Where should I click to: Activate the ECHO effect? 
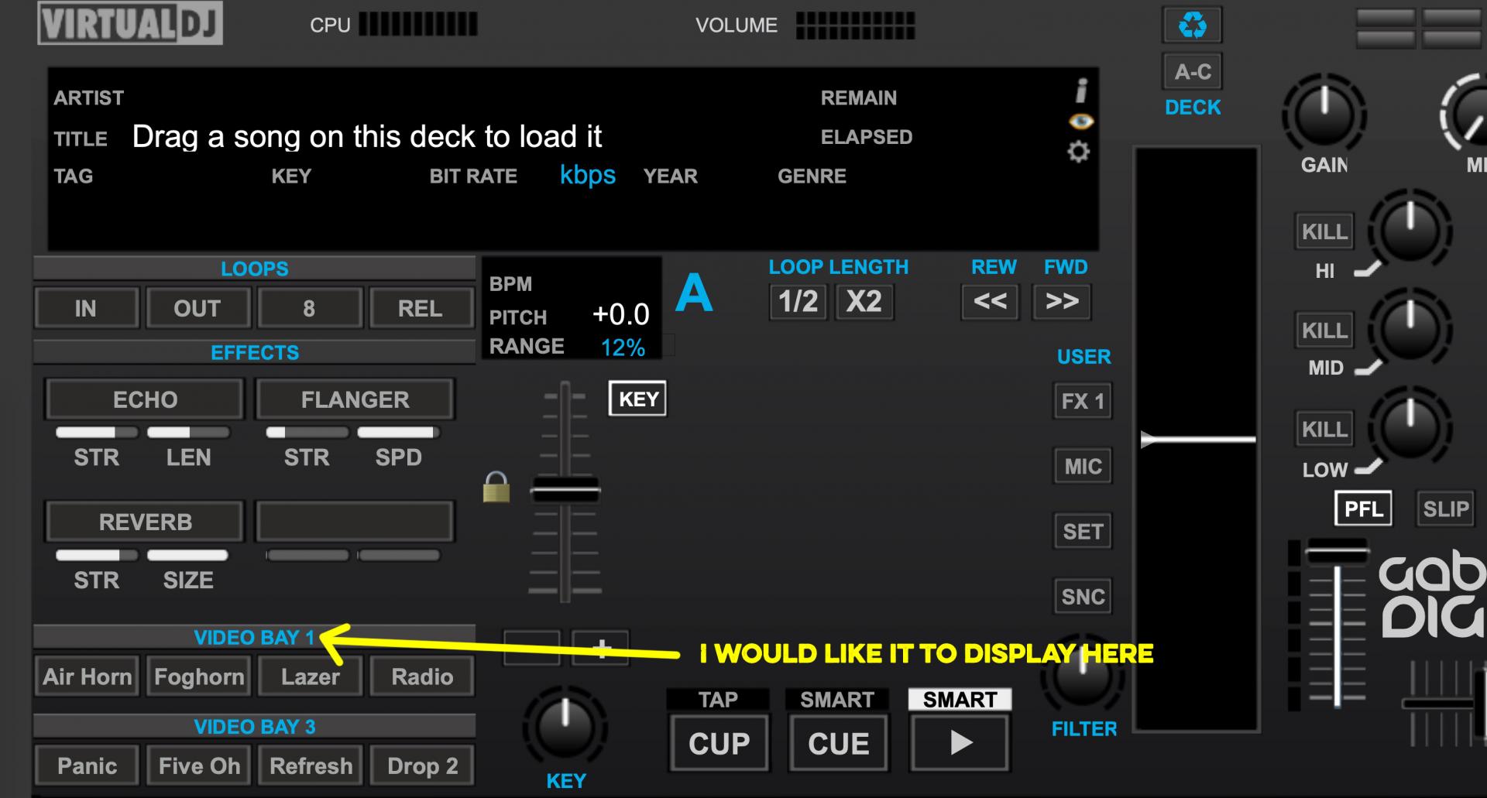[x=145, y=399]
